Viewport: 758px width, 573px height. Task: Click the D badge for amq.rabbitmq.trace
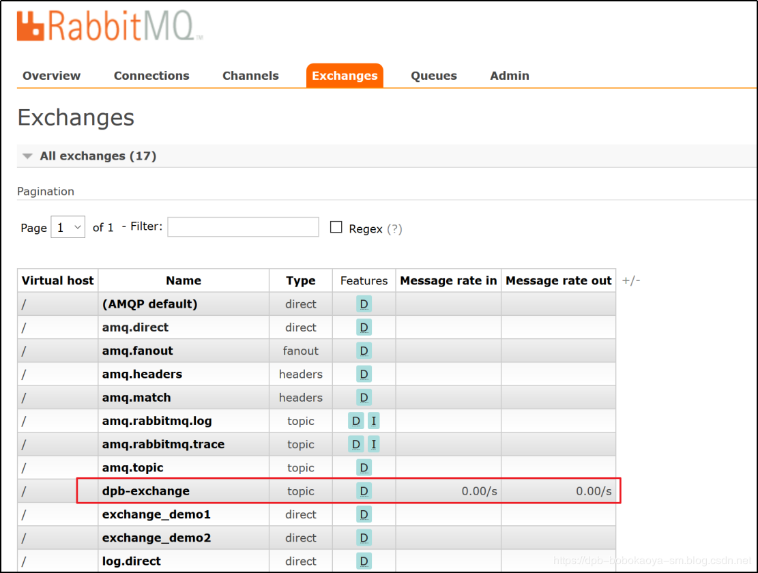click(355, 445)
